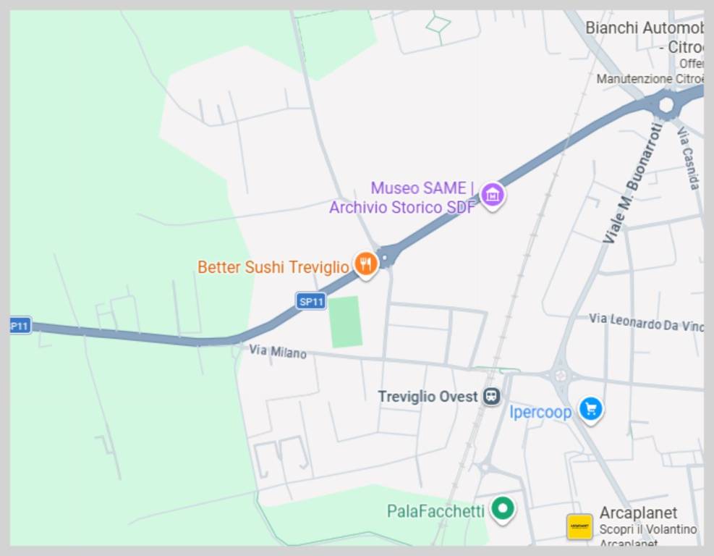The height and width of the screenshot is (556, 714).
Task: Click the Ipercoop store name label
Action: (x=540, y=412)
